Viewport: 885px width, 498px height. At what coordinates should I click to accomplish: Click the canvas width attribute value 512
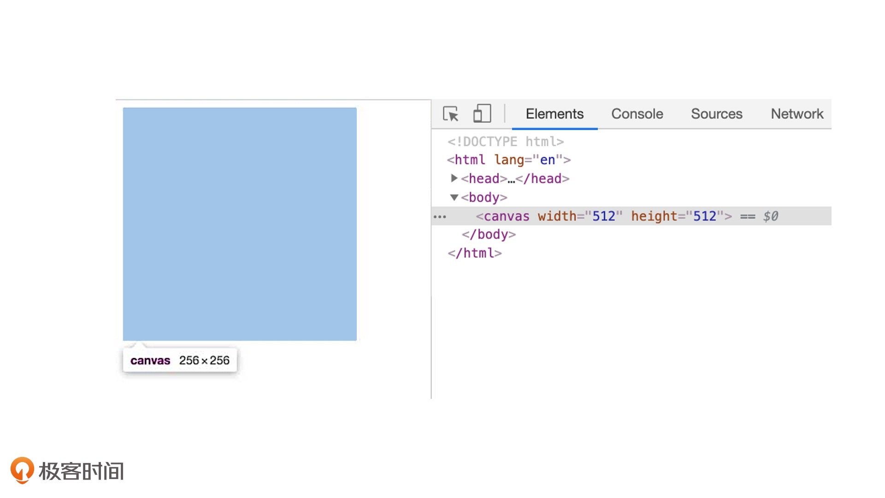coord(603,216)
